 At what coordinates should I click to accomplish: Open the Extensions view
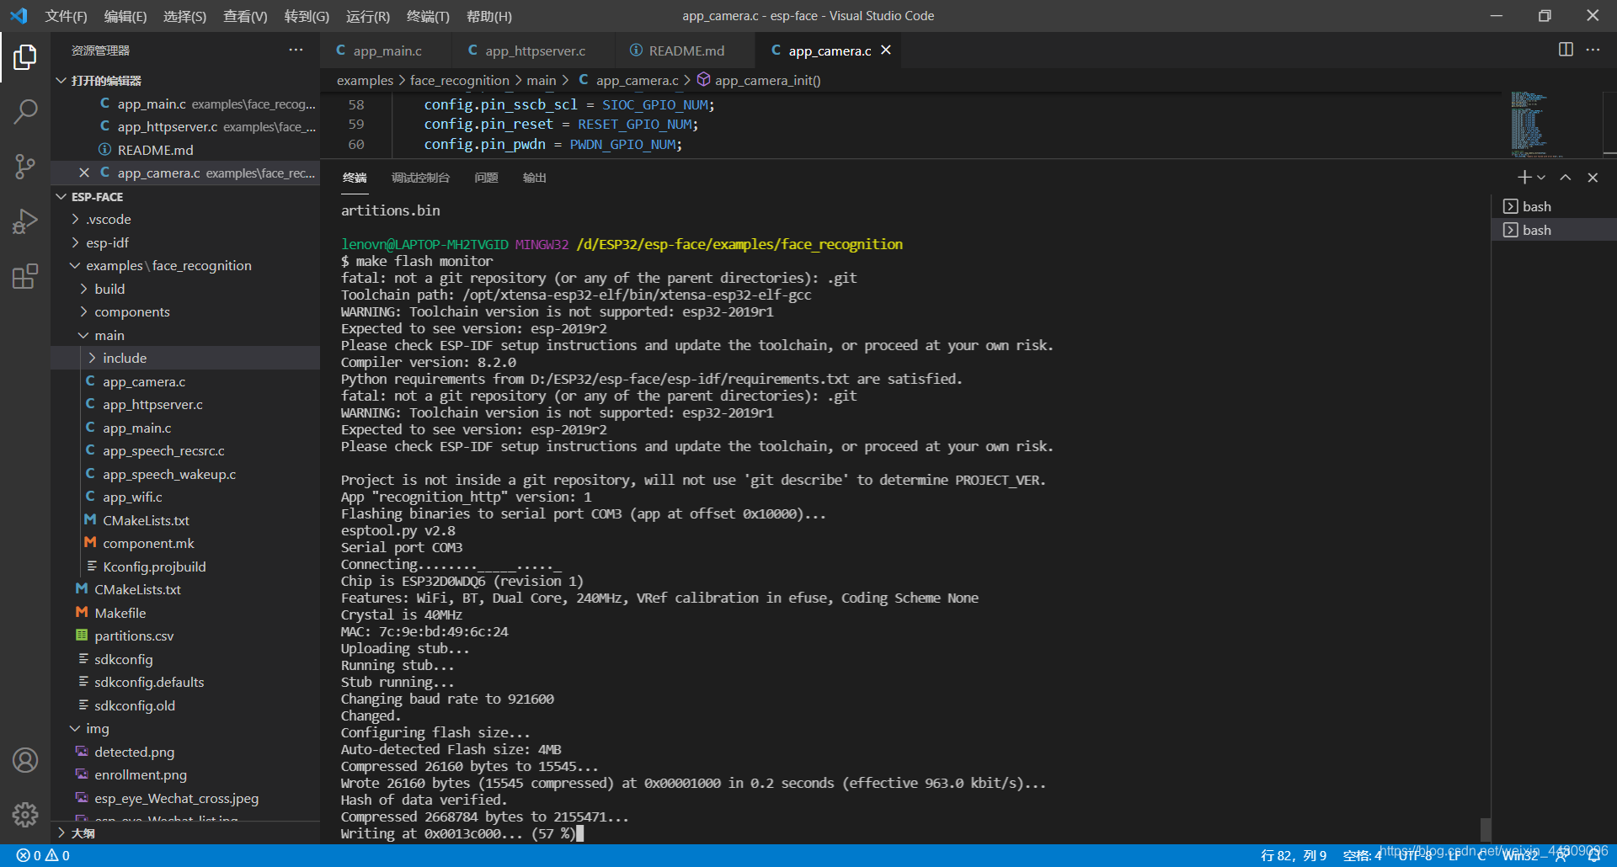(x=25, y=276)
